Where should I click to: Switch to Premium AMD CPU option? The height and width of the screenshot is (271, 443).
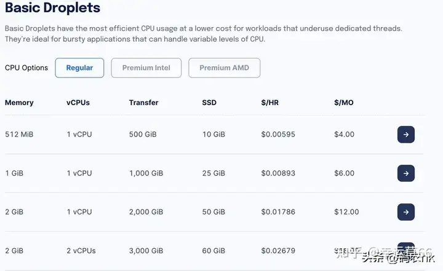pyautogui.click(x=225, y=68)
